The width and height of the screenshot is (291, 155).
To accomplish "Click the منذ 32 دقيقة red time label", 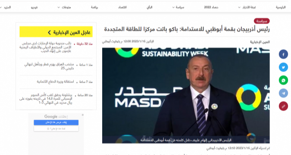I will [x=84, y=44].
